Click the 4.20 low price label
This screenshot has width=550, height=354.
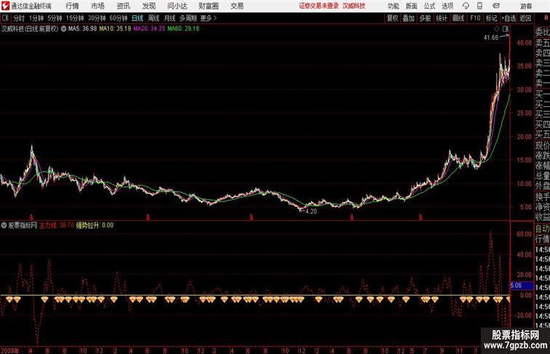[x=311, y=212]
